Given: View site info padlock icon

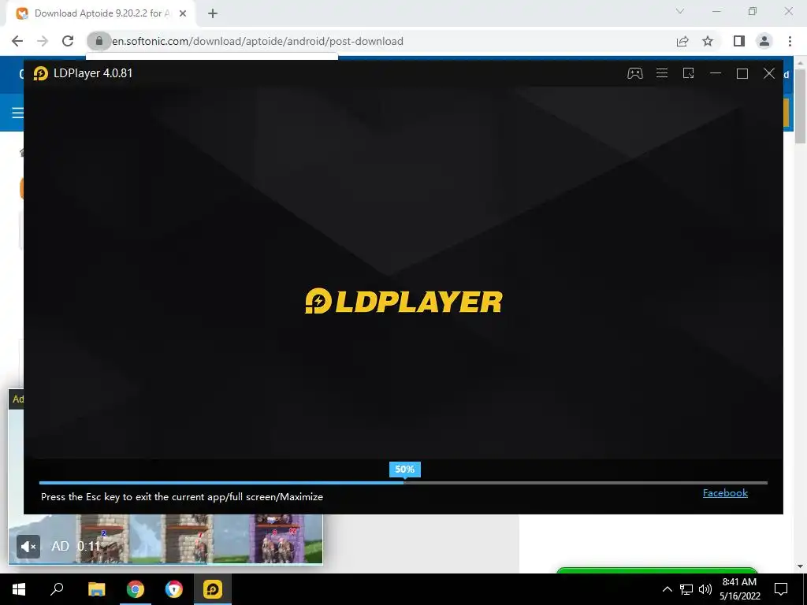Looking at the screenshot, I should coord(99,41).
